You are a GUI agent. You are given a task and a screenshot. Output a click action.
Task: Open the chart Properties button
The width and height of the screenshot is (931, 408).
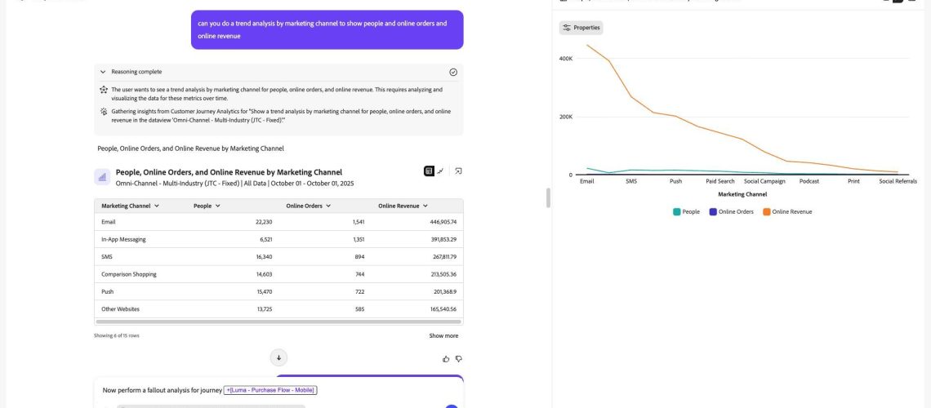click(581, 28)
